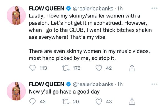Share the second tweet via share icon
The height and width of the screenshot is (109, 165).
coord(132,102)
